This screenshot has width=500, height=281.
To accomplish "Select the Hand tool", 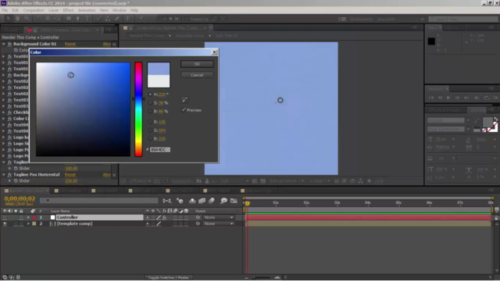I will coord(17,19).
